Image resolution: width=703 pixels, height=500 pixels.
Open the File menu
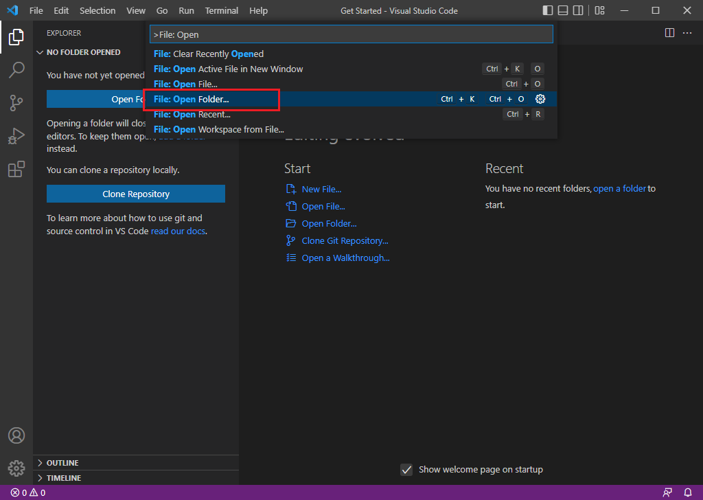click(x=36, y=10)
